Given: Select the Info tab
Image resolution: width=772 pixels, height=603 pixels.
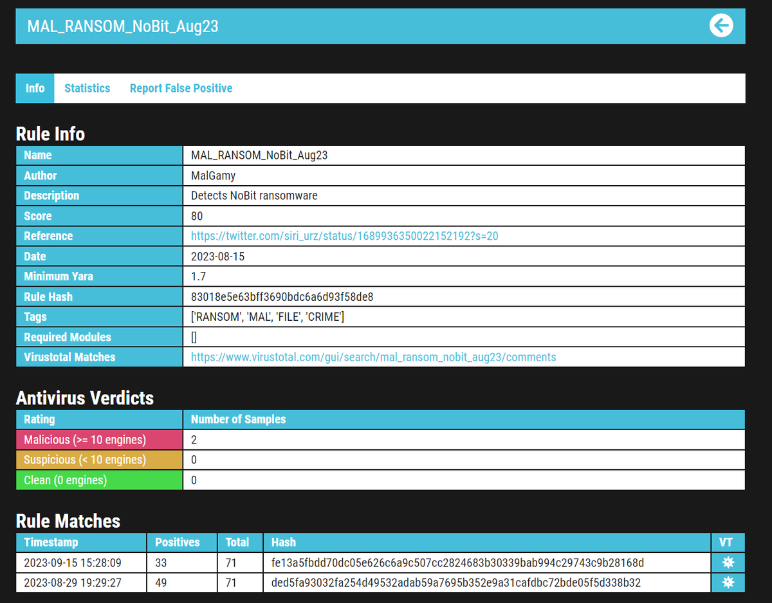Looking at the screenshot, I should (x=35, y=88).
